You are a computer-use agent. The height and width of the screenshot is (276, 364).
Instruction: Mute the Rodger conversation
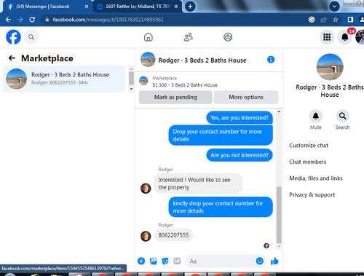pos(316,116)
